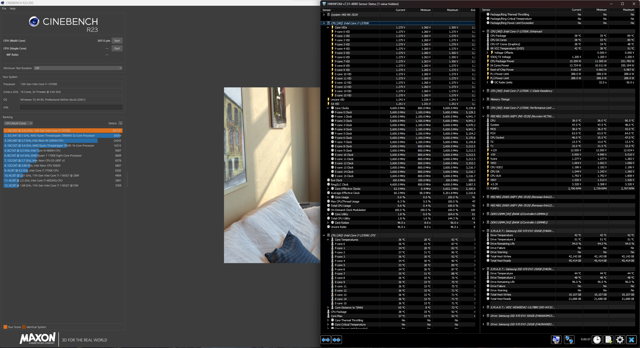Click the circle icon beside Total CPU Usage

328,206
